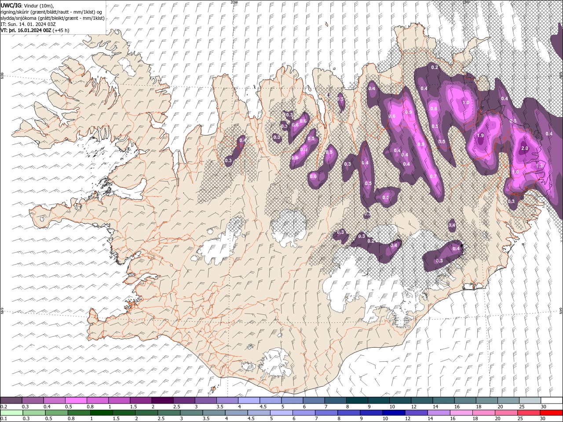Pick upper legend bright pink swatch between 0.5 and 0.8
Image resolution: width=563 pixels, height=422 pixels.
click(x=76, y=400)
